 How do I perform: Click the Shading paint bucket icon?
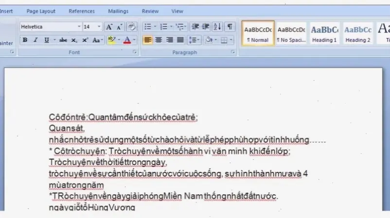209,40
